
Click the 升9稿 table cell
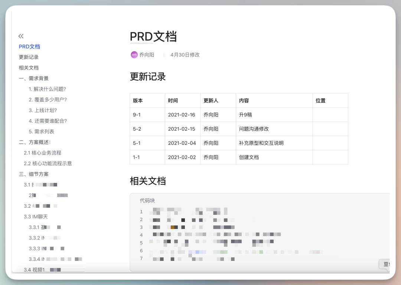point(245,115)
